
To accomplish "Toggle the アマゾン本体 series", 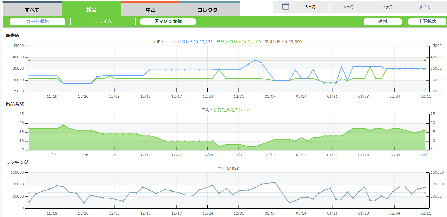I will tap(168, 22).
